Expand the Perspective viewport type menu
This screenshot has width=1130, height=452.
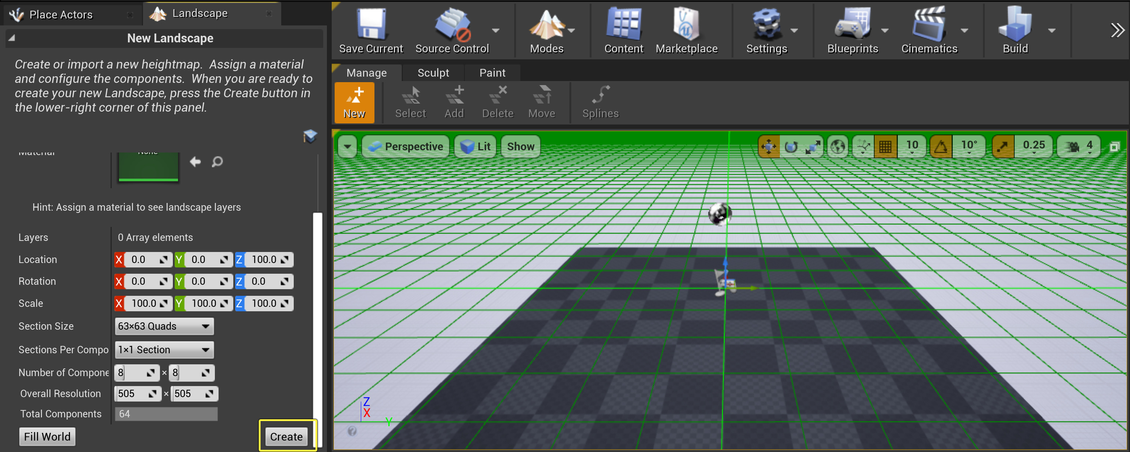coord(405,146)
